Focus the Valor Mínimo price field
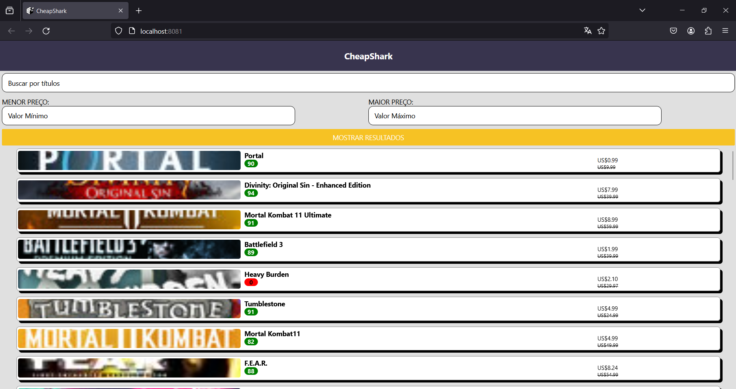 click(x=149, y=116)
